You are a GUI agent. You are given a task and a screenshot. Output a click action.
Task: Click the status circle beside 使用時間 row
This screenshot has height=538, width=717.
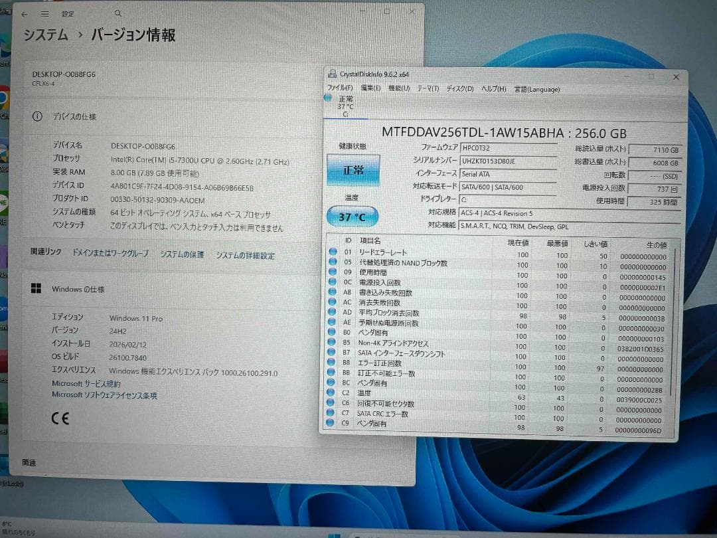[333, 271]
